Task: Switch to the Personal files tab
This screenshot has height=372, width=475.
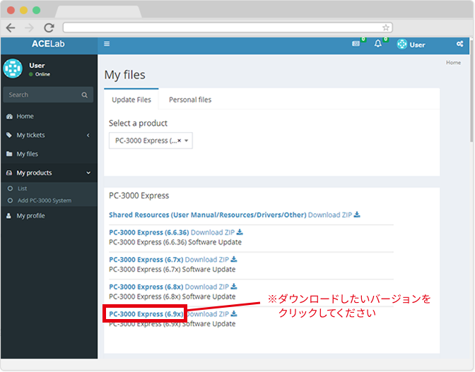Action: pyautogui.click(x=190, y=100)
